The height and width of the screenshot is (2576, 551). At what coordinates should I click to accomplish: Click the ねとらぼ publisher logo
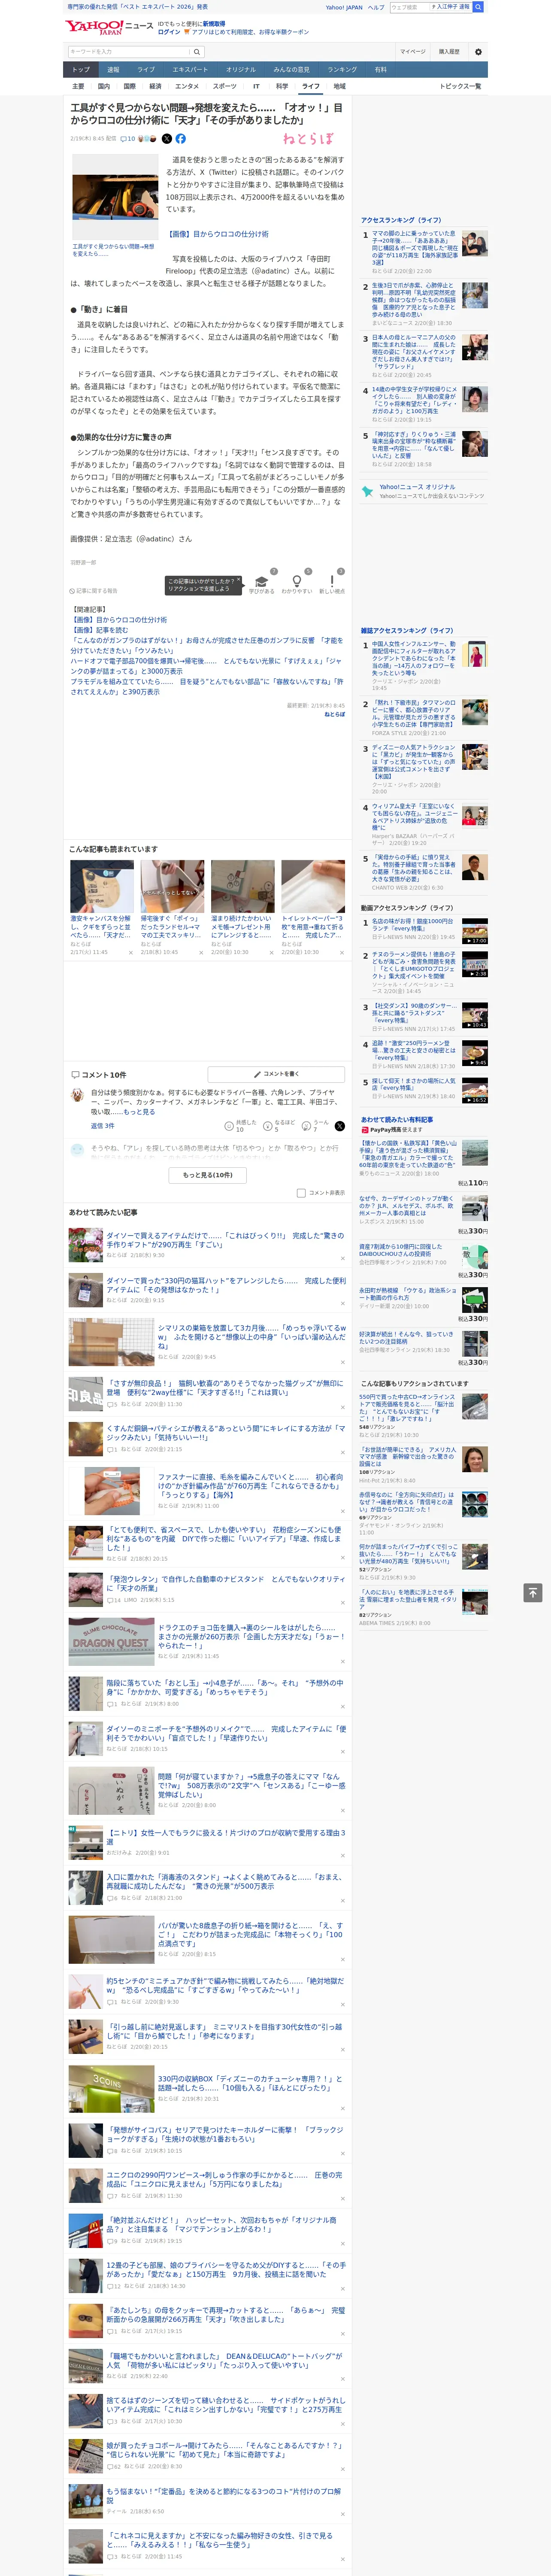tap(308, 139)
